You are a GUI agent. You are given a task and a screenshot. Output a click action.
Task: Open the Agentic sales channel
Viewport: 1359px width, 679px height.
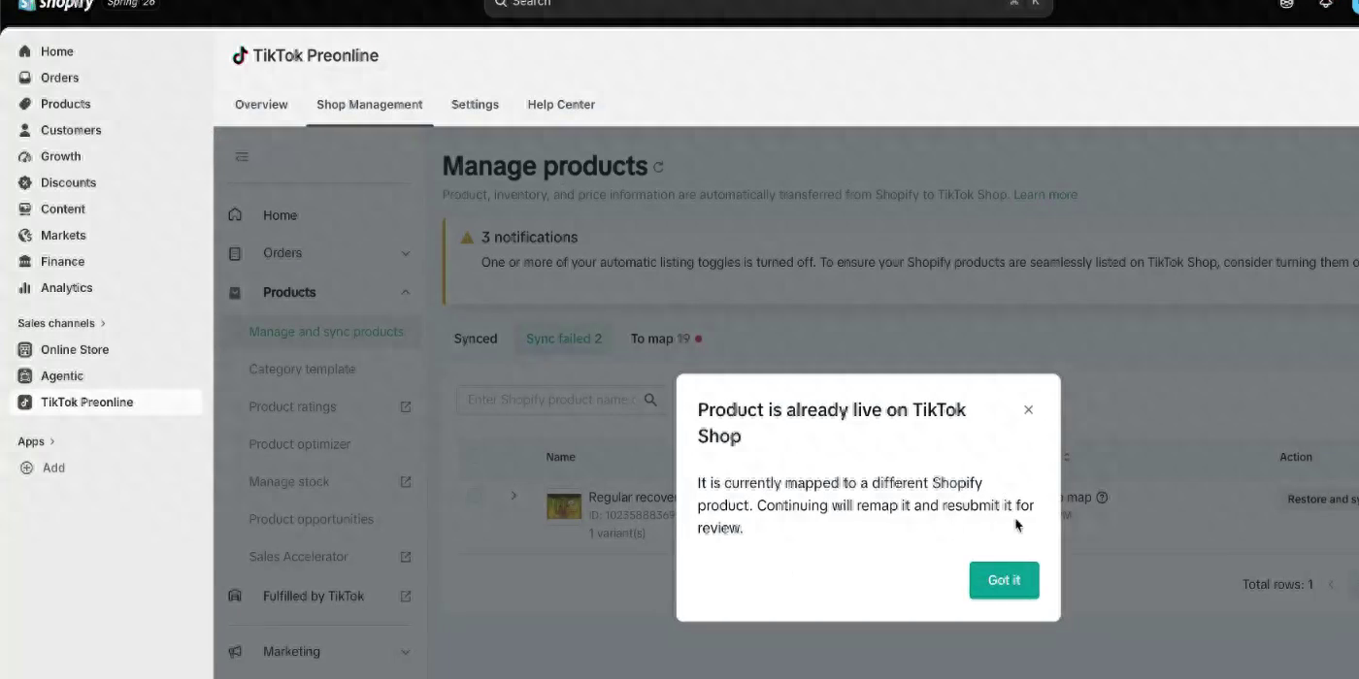61,375
